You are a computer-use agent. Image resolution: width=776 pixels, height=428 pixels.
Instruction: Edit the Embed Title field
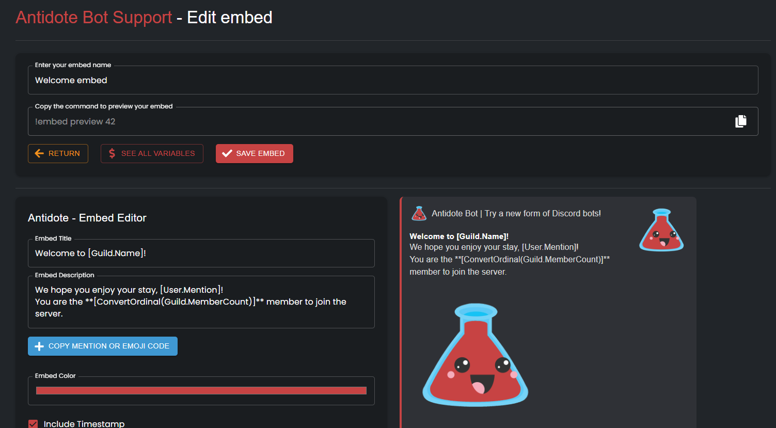[201, 253]
